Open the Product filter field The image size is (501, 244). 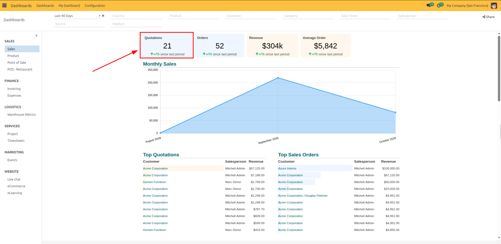tap(193, 16)
